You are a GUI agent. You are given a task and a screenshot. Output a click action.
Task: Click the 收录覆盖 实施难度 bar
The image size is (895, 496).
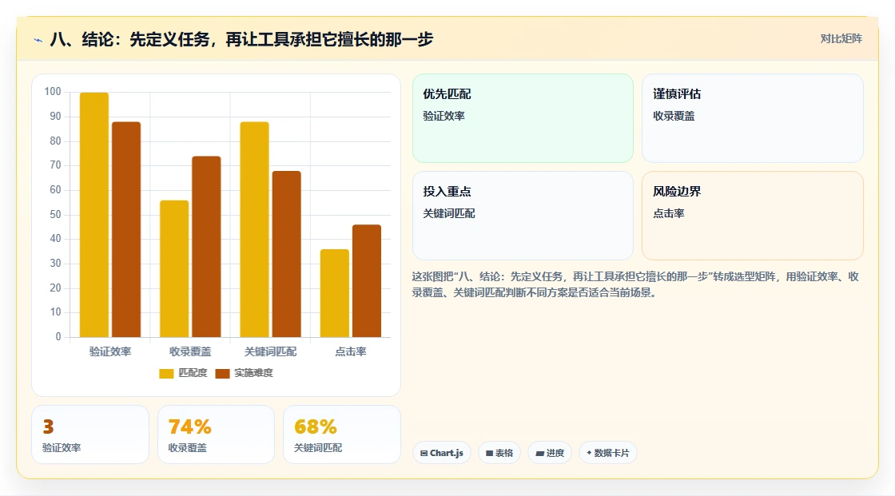coord(206,247)
